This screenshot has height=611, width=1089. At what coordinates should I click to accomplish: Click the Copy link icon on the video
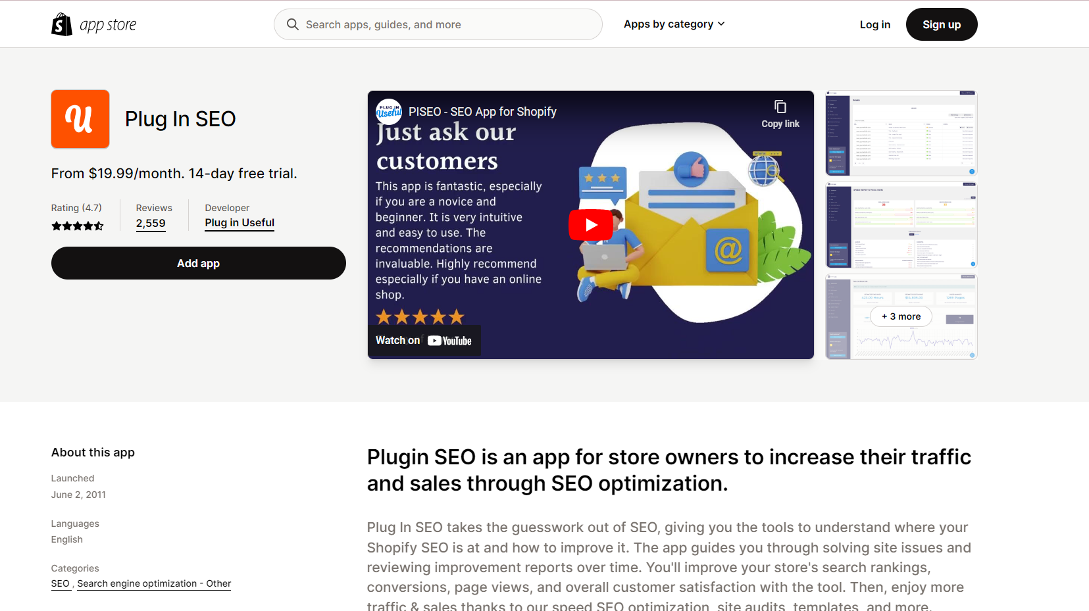click(x=780, y=107)
